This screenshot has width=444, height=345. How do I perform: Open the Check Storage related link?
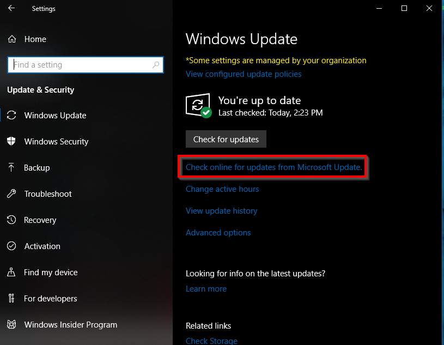point(211,341)
